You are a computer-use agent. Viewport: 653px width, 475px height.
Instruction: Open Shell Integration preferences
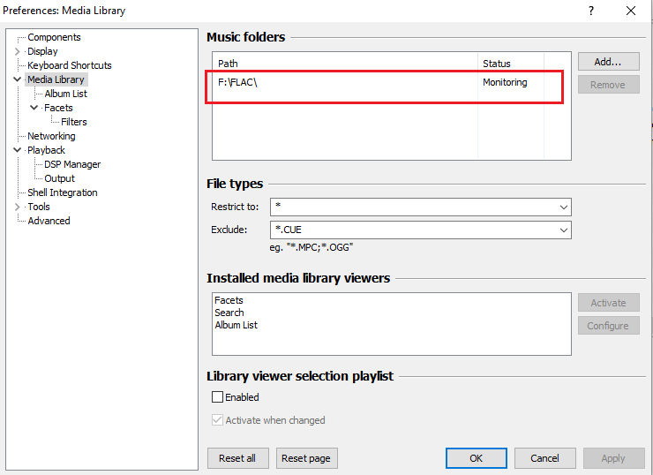point(62,192)
